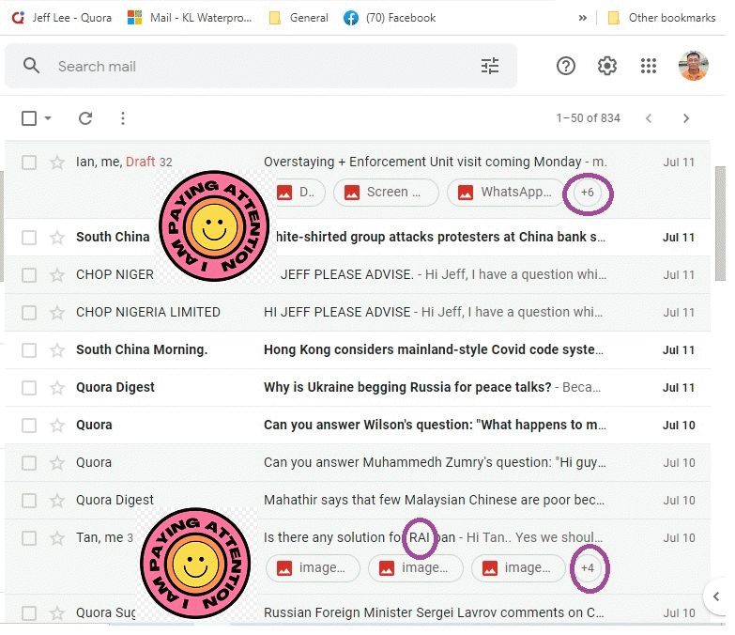The image size is (735, 635).
Task: Select the South China Morning Covid email checkbox
Action: pos(29,349)
